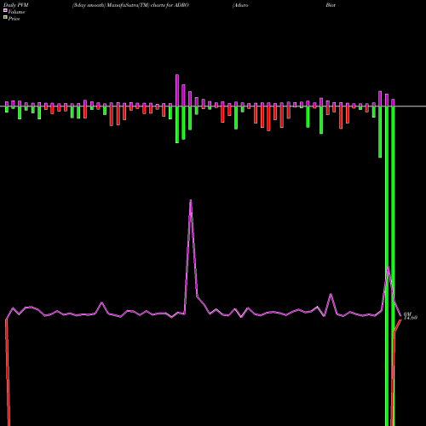This screenshot has width=426, height=426.
Task: Click the tallest magenta volume bar above baseline
Action: pyautogui.click(x=177, y=90)
